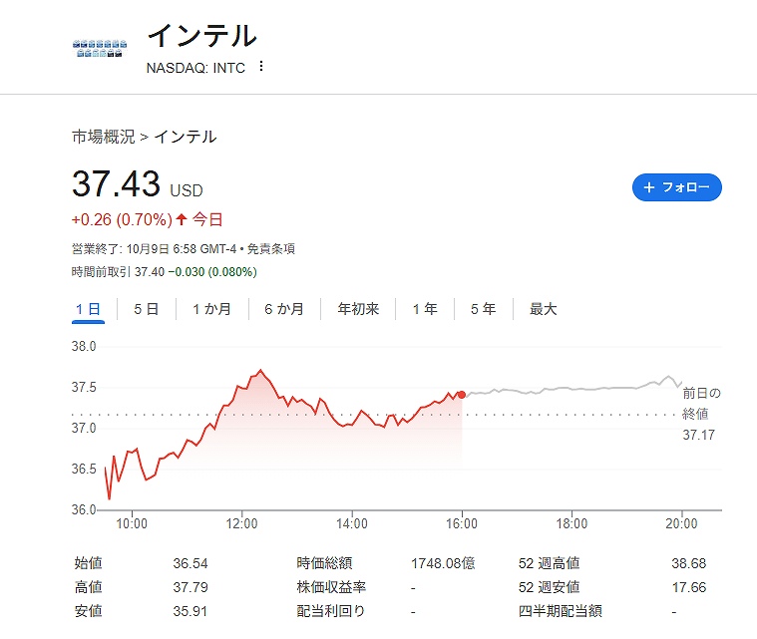Click the chart peak near 12:00
This screenshot has height=639, width=757.
click(x=260, y=371)
